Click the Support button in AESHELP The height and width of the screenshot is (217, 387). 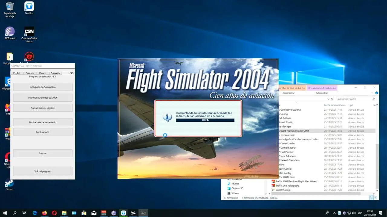pos(43,153)
